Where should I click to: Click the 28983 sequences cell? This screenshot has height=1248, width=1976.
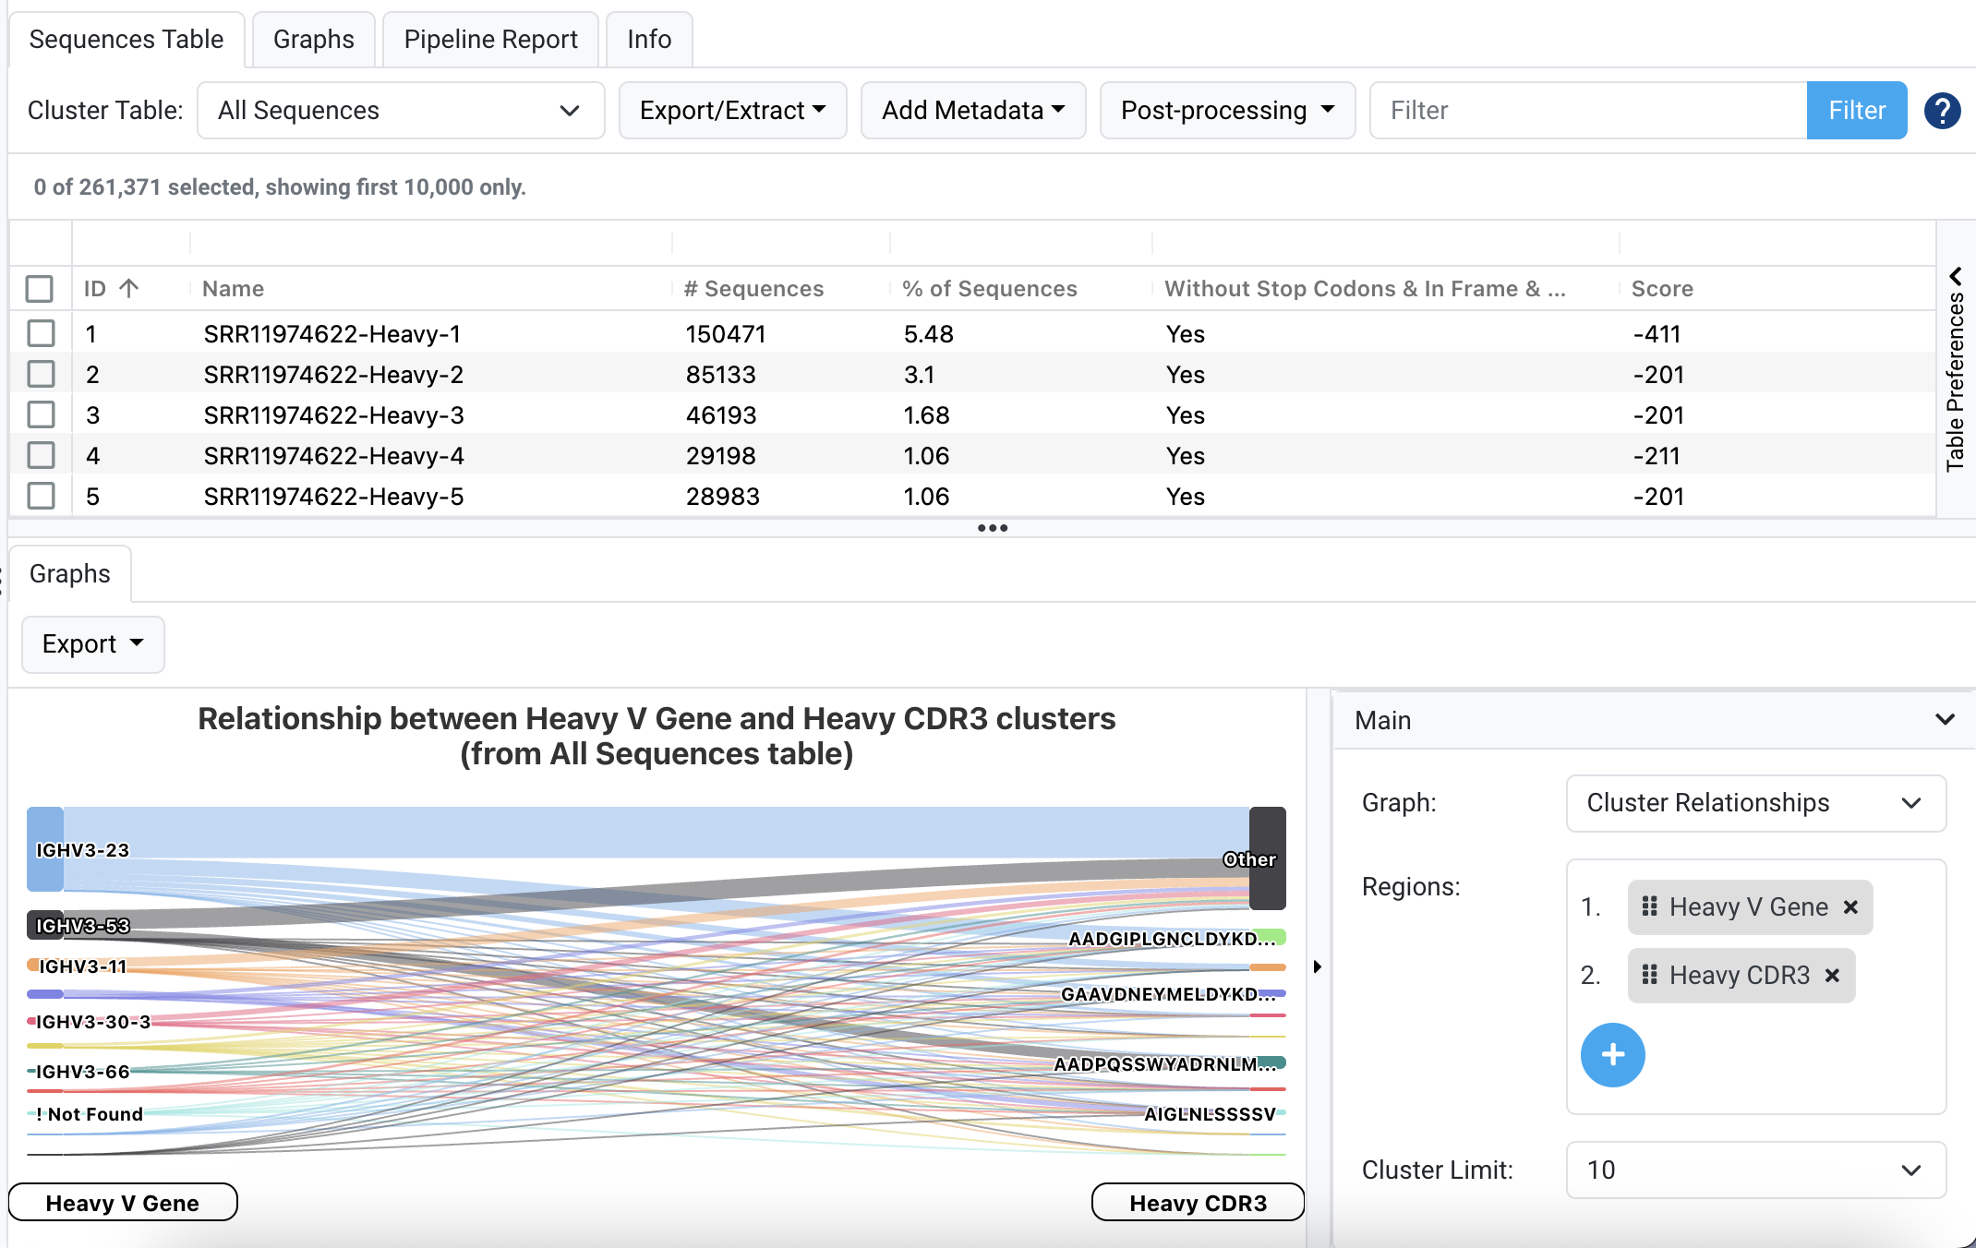723,497
